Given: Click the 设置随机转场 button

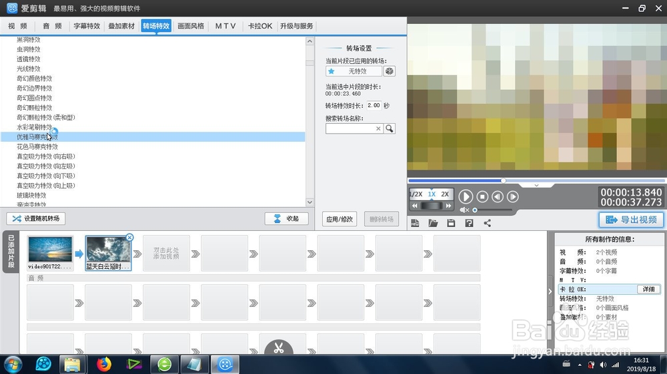Looking at the screenshot, I should (x=36, y=218).
